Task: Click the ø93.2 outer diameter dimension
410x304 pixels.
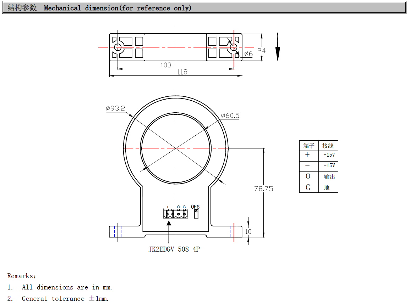Action: tap(115, 108)
